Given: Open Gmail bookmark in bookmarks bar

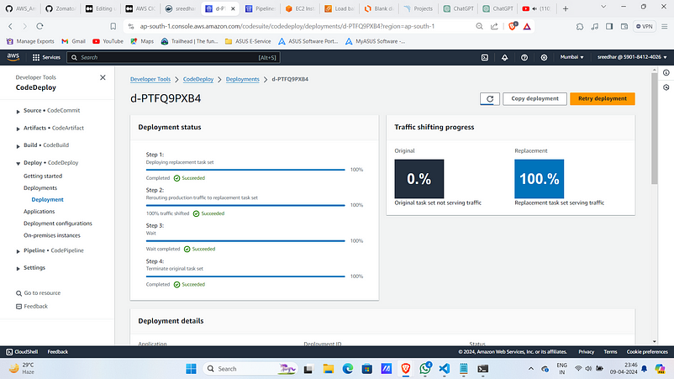Looking at the screenshot, I should 73,41.
